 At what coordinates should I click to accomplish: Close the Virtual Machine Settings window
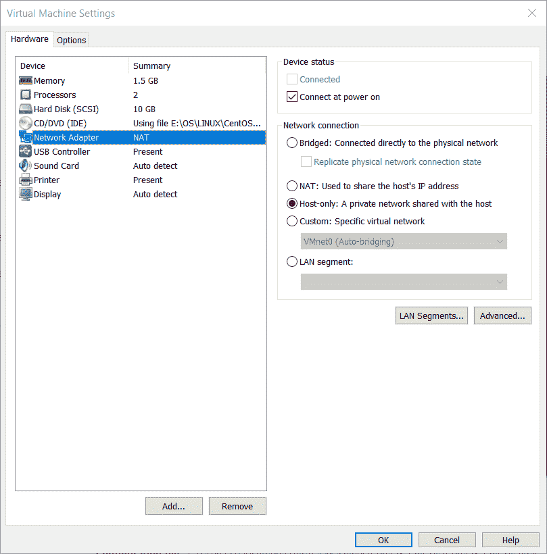(x=532, y=13)
